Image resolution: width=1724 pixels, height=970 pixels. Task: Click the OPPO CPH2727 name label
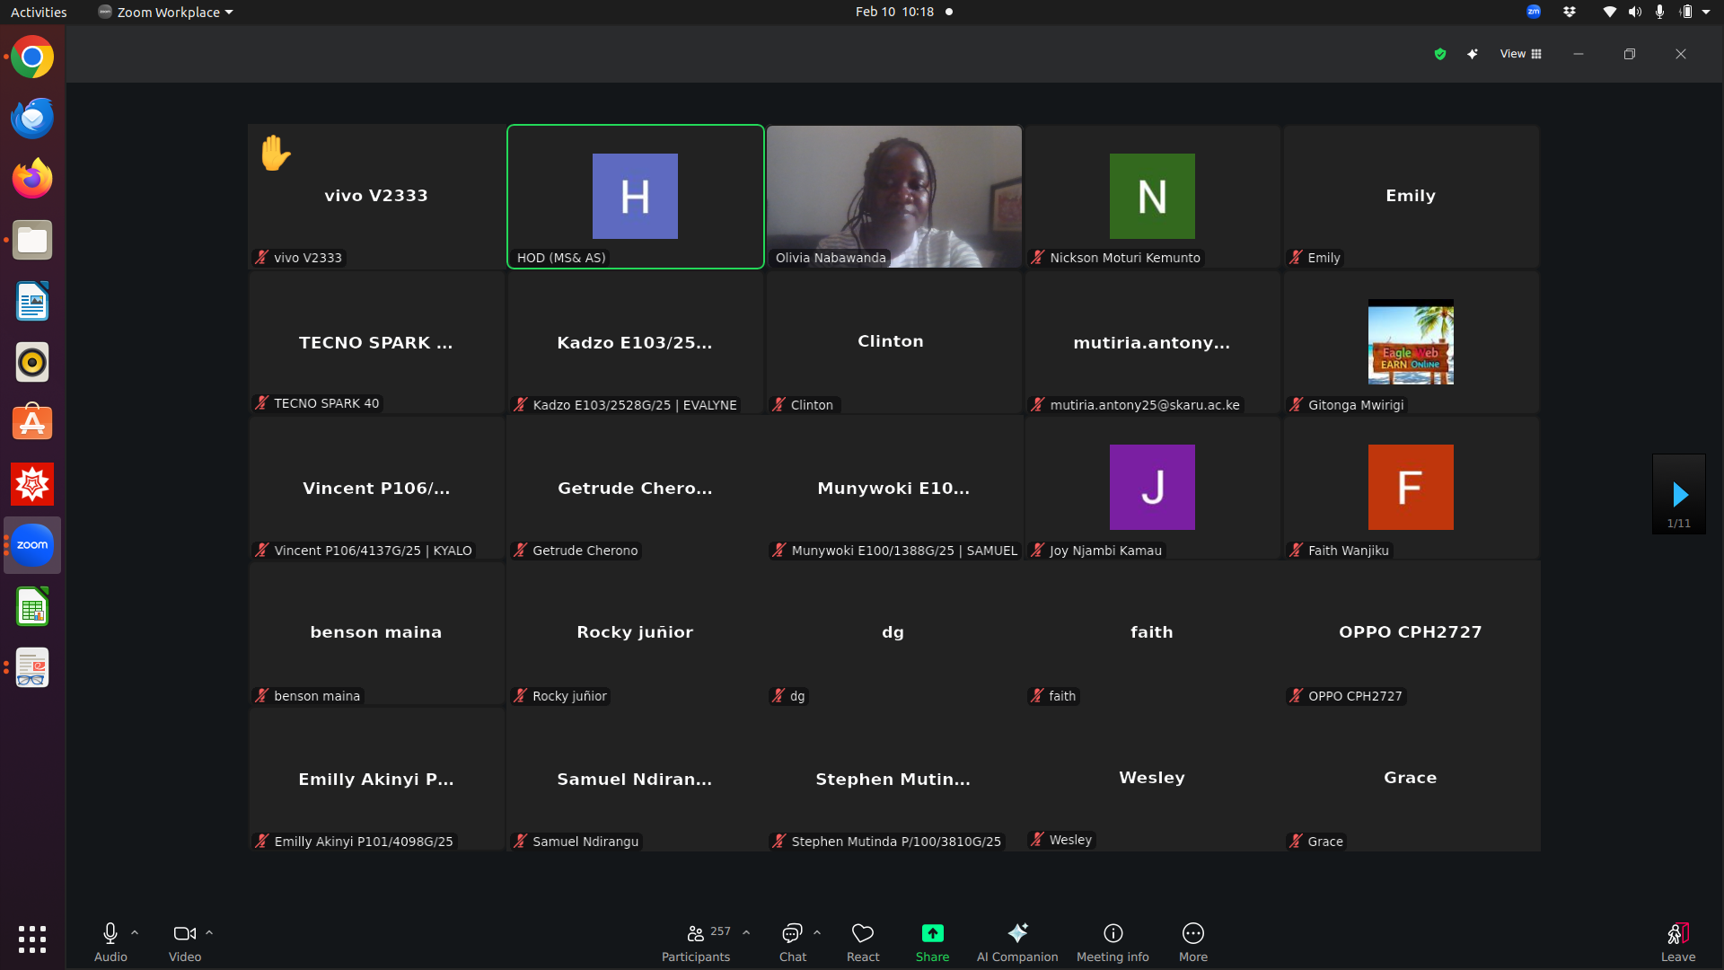(x=1355, y=696)
